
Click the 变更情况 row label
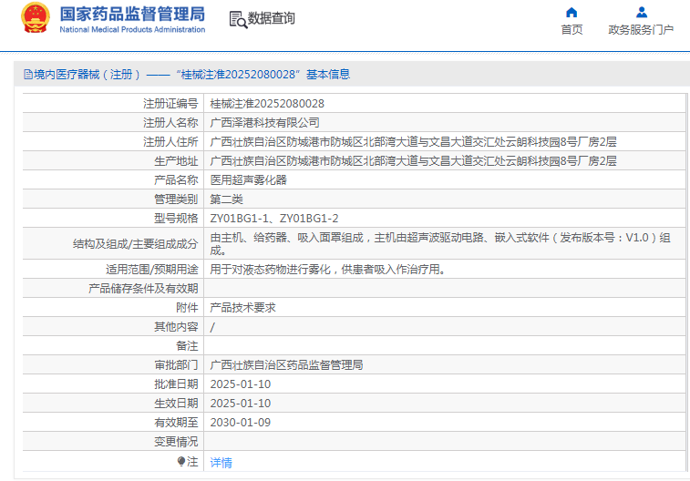coord(176,442)
